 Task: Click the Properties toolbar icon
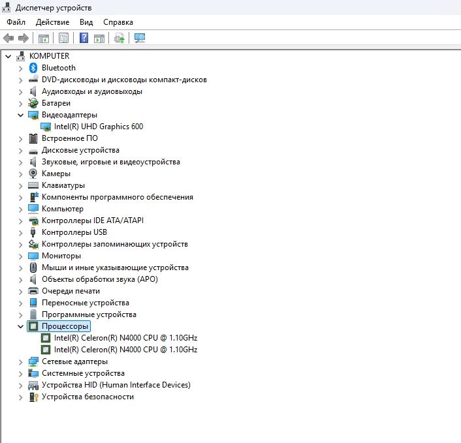[x=63, y=38]
